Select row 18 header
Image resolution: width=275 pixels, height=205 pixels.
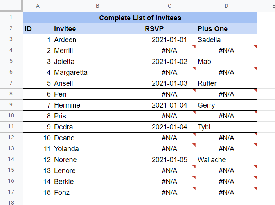(x=11, y=202)
